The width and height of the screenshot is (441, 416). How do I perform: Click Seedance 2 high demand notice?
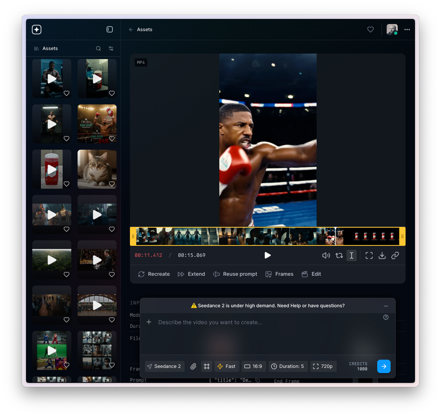[267, 306]
